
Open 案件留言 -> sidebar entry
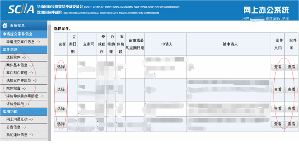pyautogui.click(x=24, y=88)
